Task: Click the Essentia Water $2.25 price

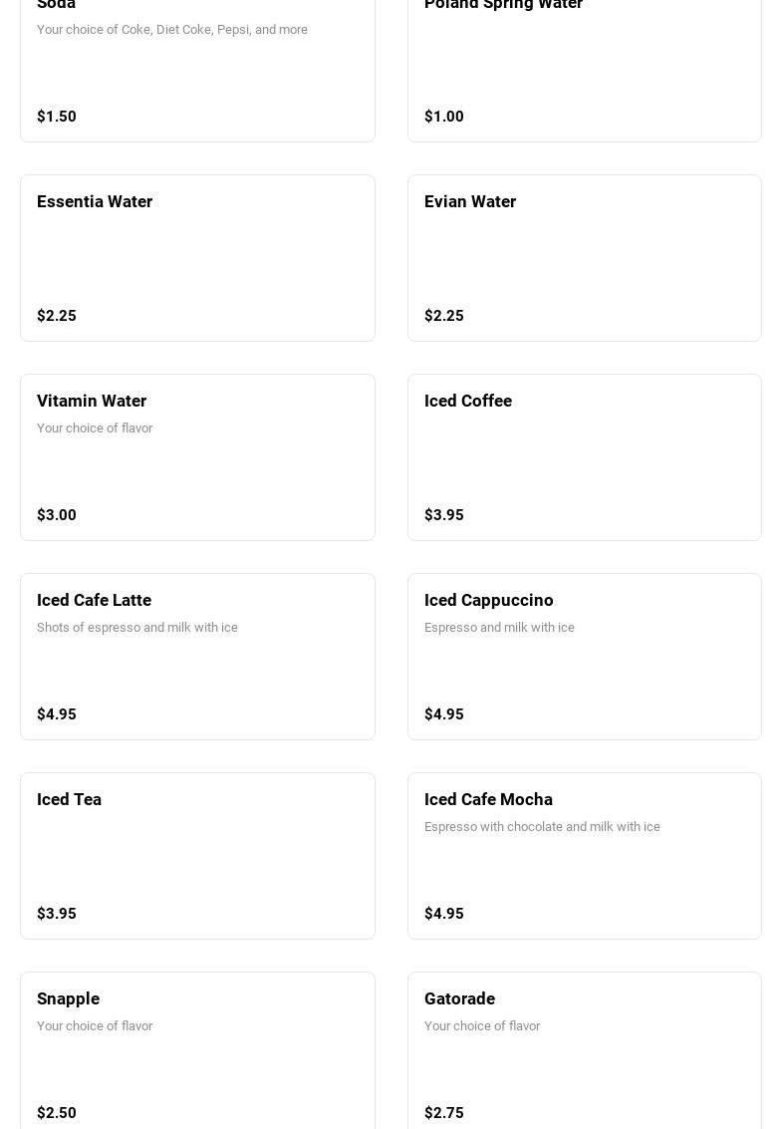Action: 56,316
